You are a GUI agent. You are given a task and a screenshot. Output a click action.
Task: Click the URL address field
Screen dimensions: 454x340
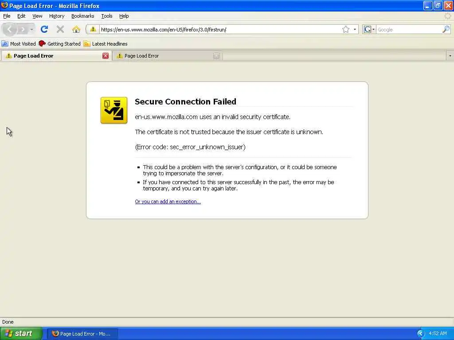tap(220, 30)
